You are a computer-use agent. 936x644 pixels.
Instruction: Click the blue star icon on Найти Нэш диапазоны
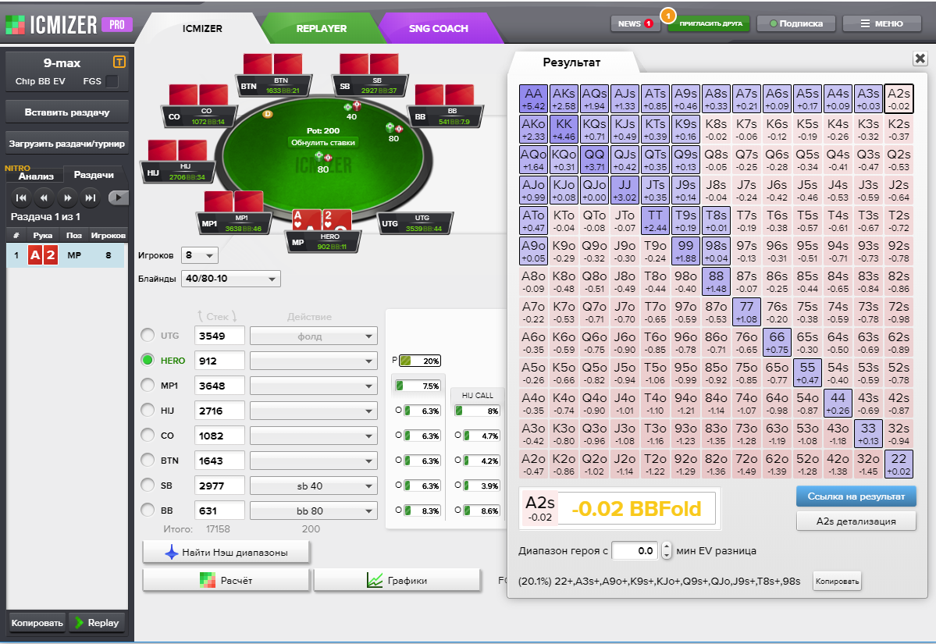tap(171, 553)
